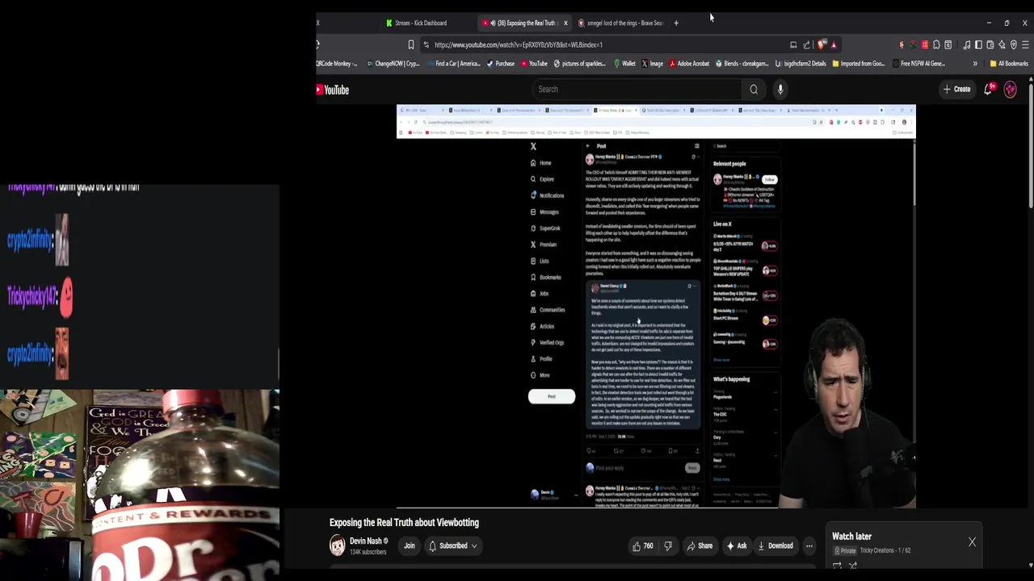Click the YouTube video player area

tap(656, 307)
